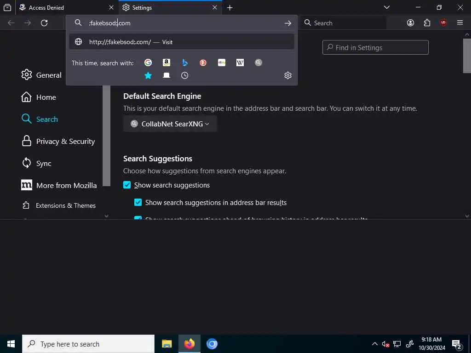This screenshot has width=471, height=353.
Task: Open Extensions & Themes link
Action: [x=59, y=205]
